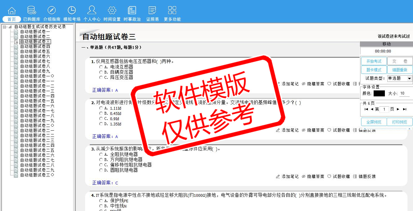Go to 个人中心 user icon
The height and width of the screenshot is (211, 413).
[92, 11]
